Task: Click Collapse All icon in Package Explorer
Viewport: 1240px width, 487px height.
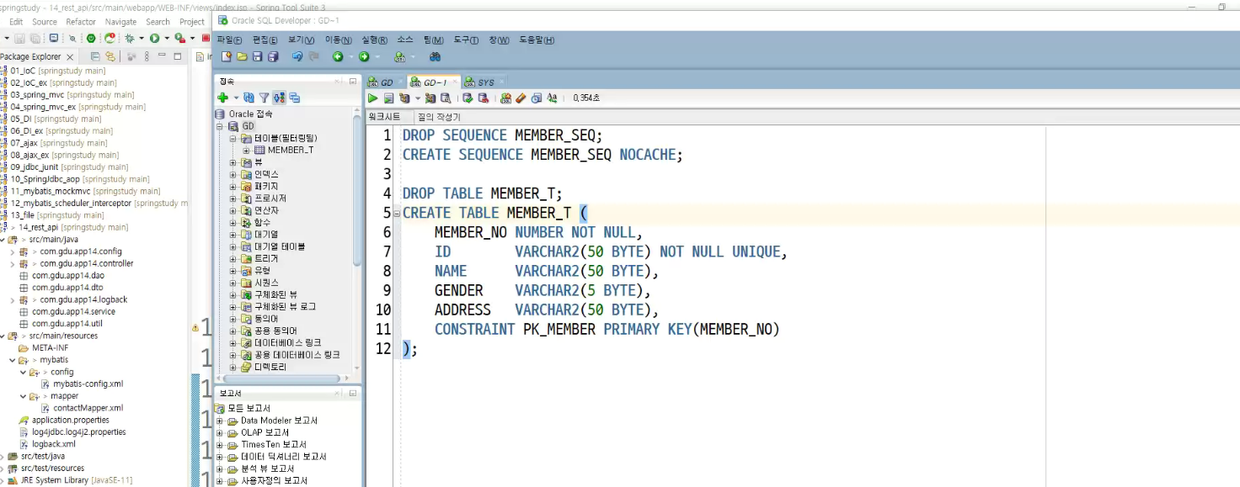Action: pos(95,56)
